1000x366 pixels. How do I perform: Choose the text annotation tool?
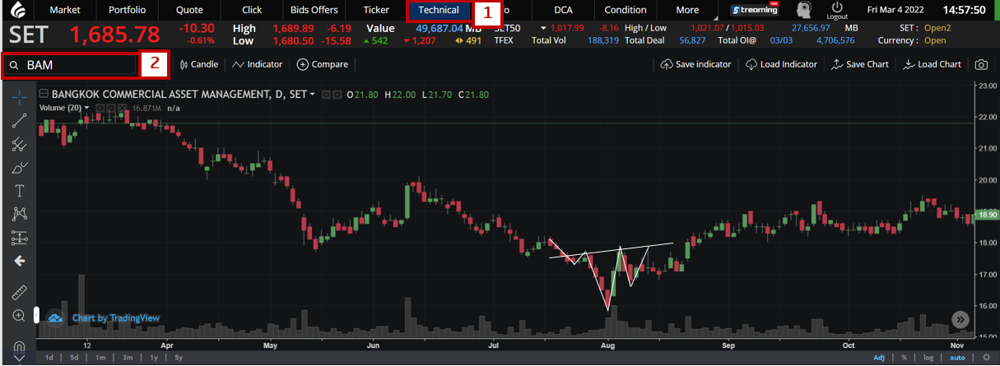tap(20, 191)
